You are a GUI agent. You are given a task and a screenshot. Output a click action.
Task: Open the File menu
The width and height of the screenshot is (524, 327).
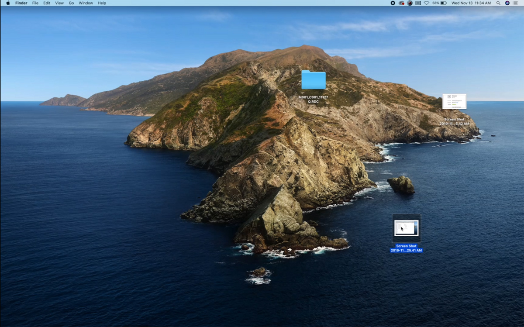coord(35,3)
